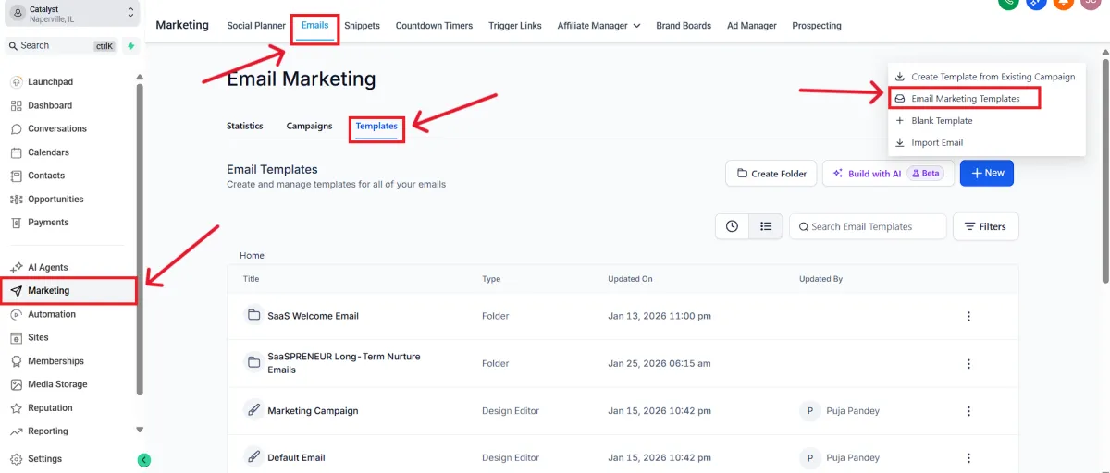The width and height of the screenshot is (1110, 473).
Task: Choose Create Template from Existing Campaign
Action: click(986, 77)
